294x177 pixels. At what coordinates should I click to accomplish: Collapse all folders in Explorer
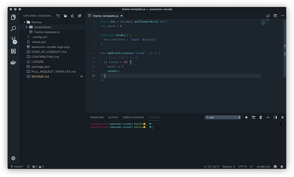pyautogui.click(x=80, y=16)
